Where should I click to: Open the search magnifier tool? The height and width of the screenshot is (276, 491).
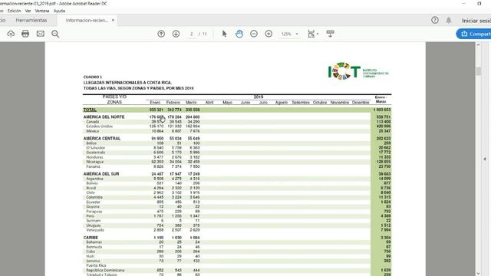point(55,34)
